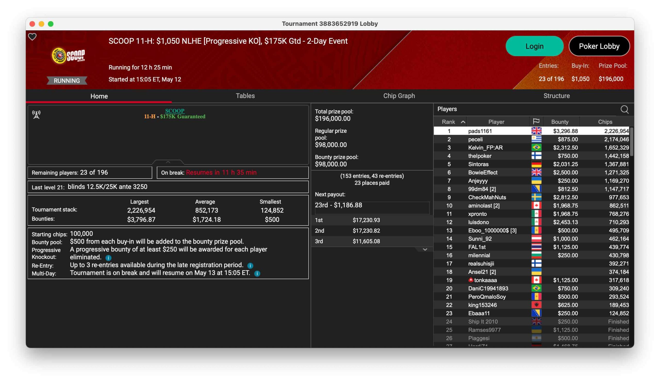Click info icon beside Progressive Knockout text
Image resolution: width=660 pixels, height=382 pixels.
pyautogui.click(x=109, y=258)
